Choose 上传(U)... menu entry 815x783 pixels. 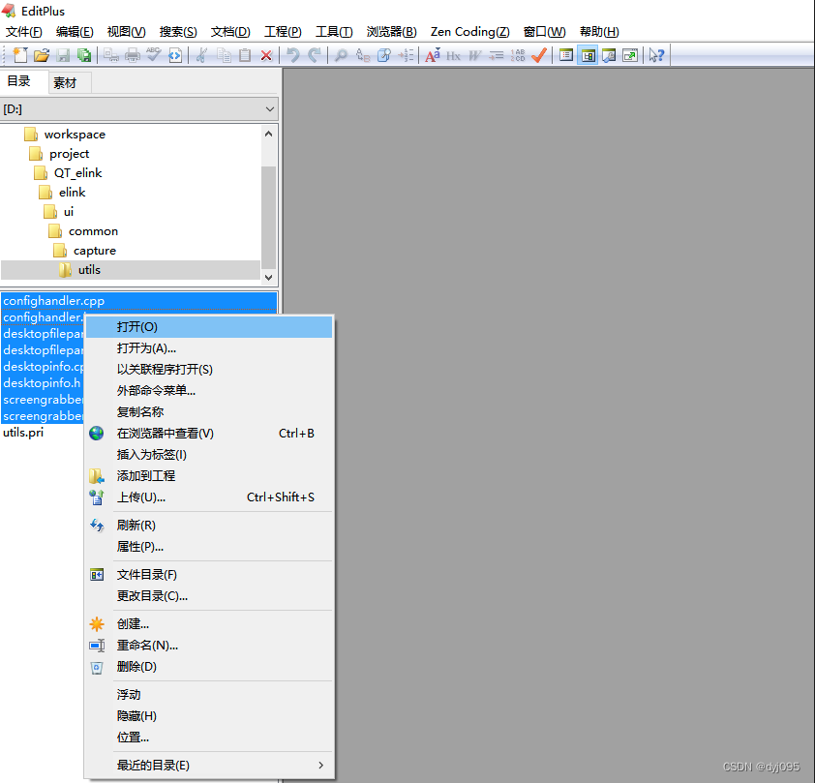[x=208, y=497]
